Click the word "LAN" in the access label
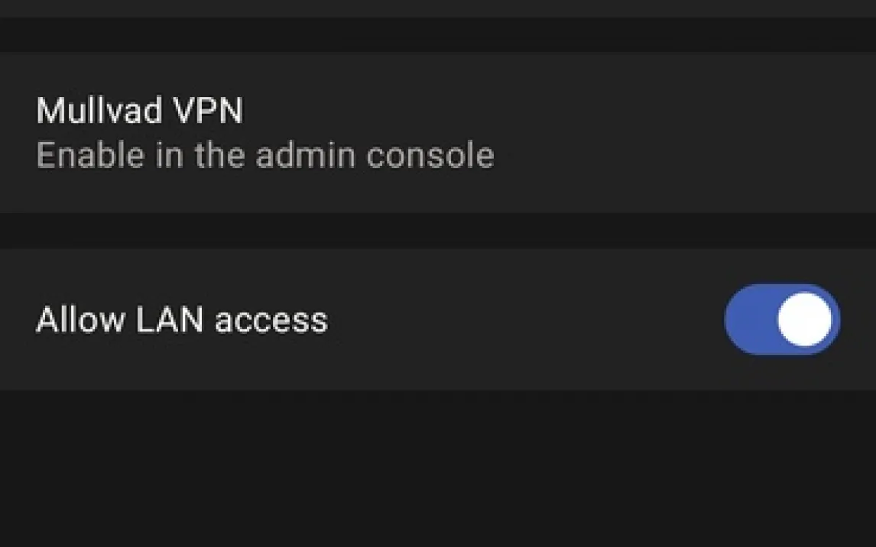 tap(169, 320)
